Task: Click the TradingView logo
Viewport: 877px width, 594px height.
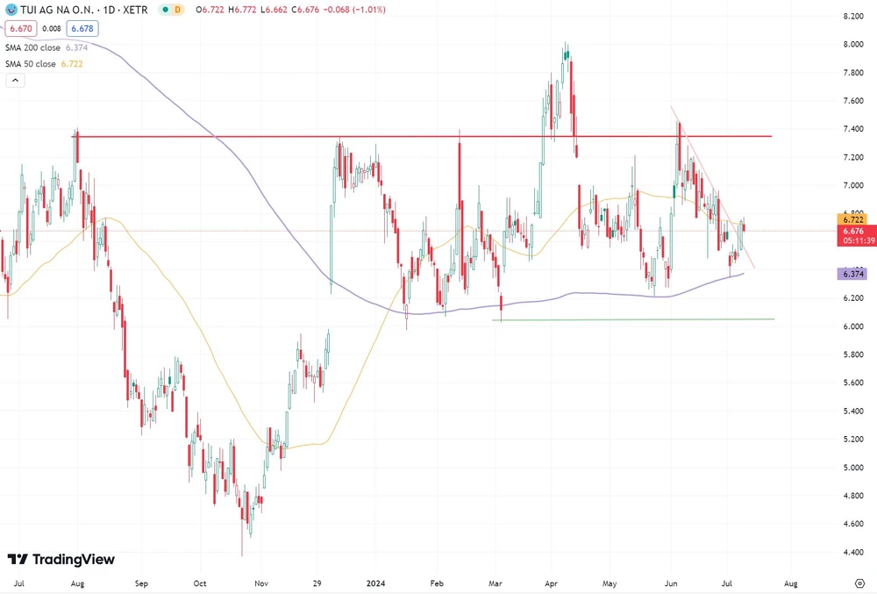Action: tap(61, 559)
